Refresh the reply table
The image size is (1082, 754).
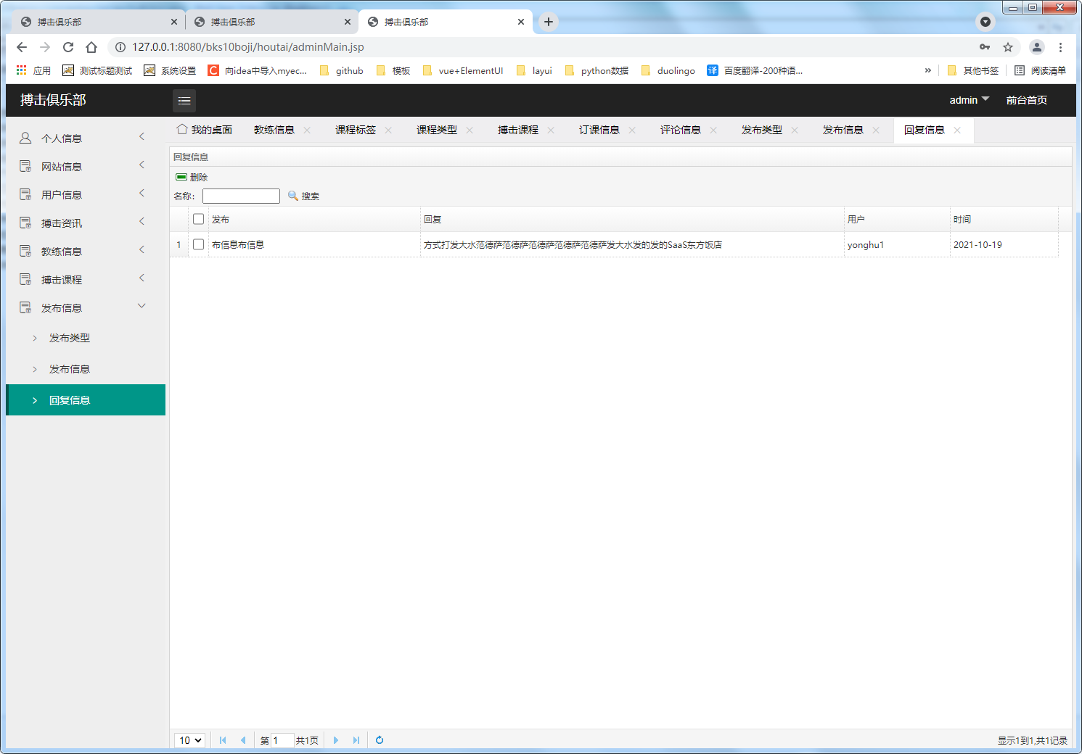[x=379, y=740]
